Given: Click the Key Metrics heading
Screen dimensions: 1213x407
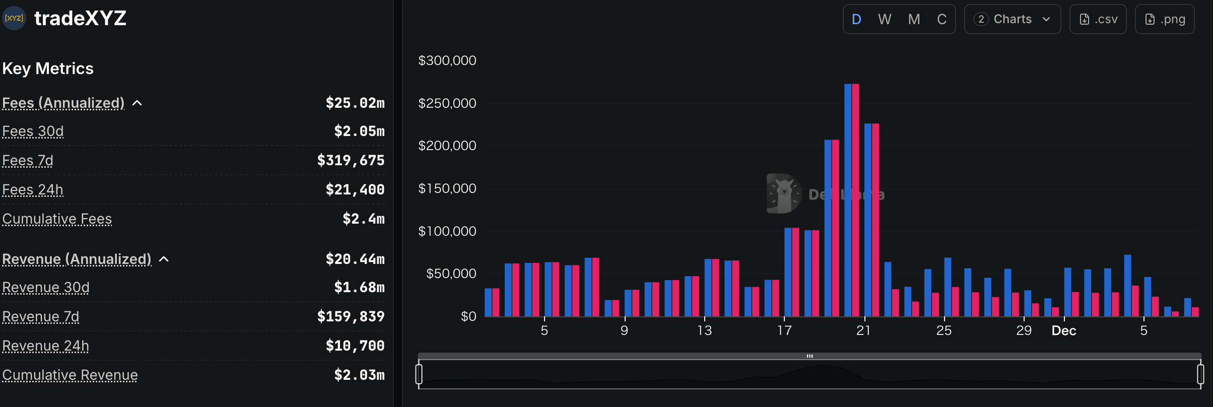Looking at the screenshot, I should point(48,69).
